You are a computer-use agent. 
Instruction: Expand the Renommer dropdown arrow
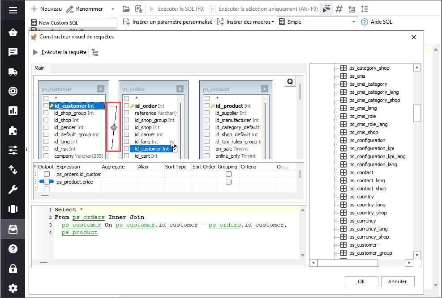click(x=113, y=9)
